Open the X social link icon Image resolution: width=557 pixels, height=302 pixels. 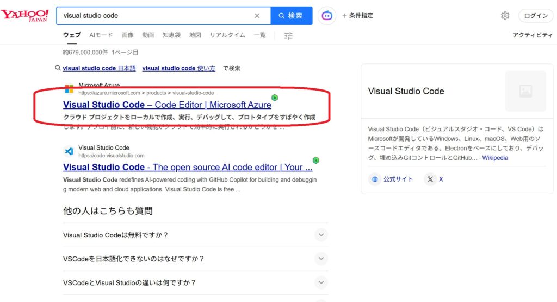(430, 179)
